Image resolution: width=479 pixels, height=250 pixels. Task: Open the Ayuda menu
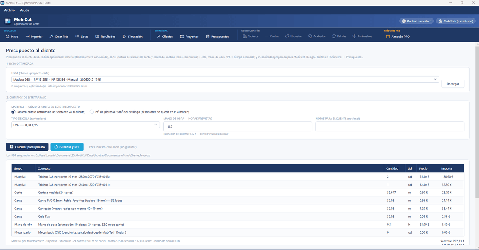[x=24, y=10]
